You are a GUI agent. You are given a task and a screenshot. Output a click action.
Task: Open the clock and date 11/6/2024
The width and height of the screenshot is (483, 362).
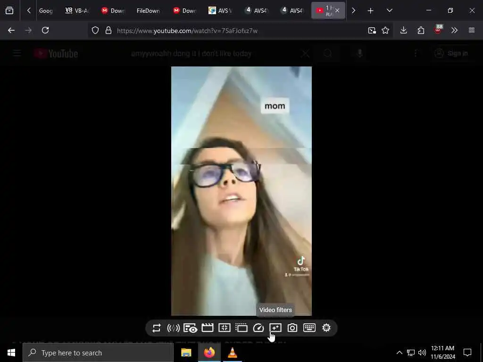click(x=442, y=353)
